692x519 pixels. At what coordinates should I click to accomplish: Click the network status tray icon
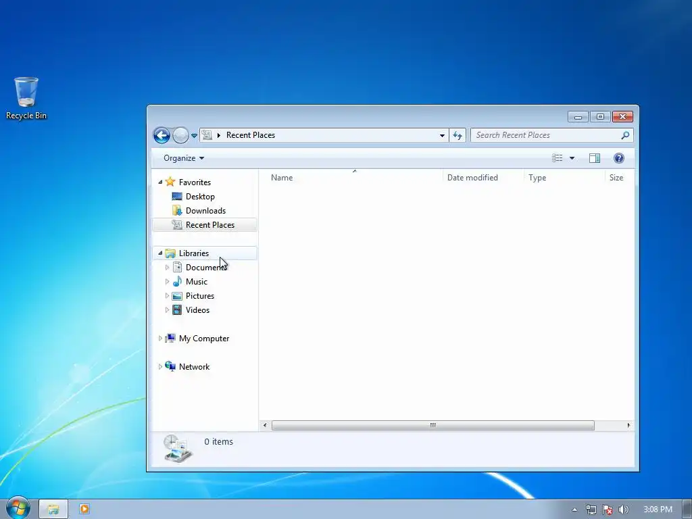[x=591, y=510]
